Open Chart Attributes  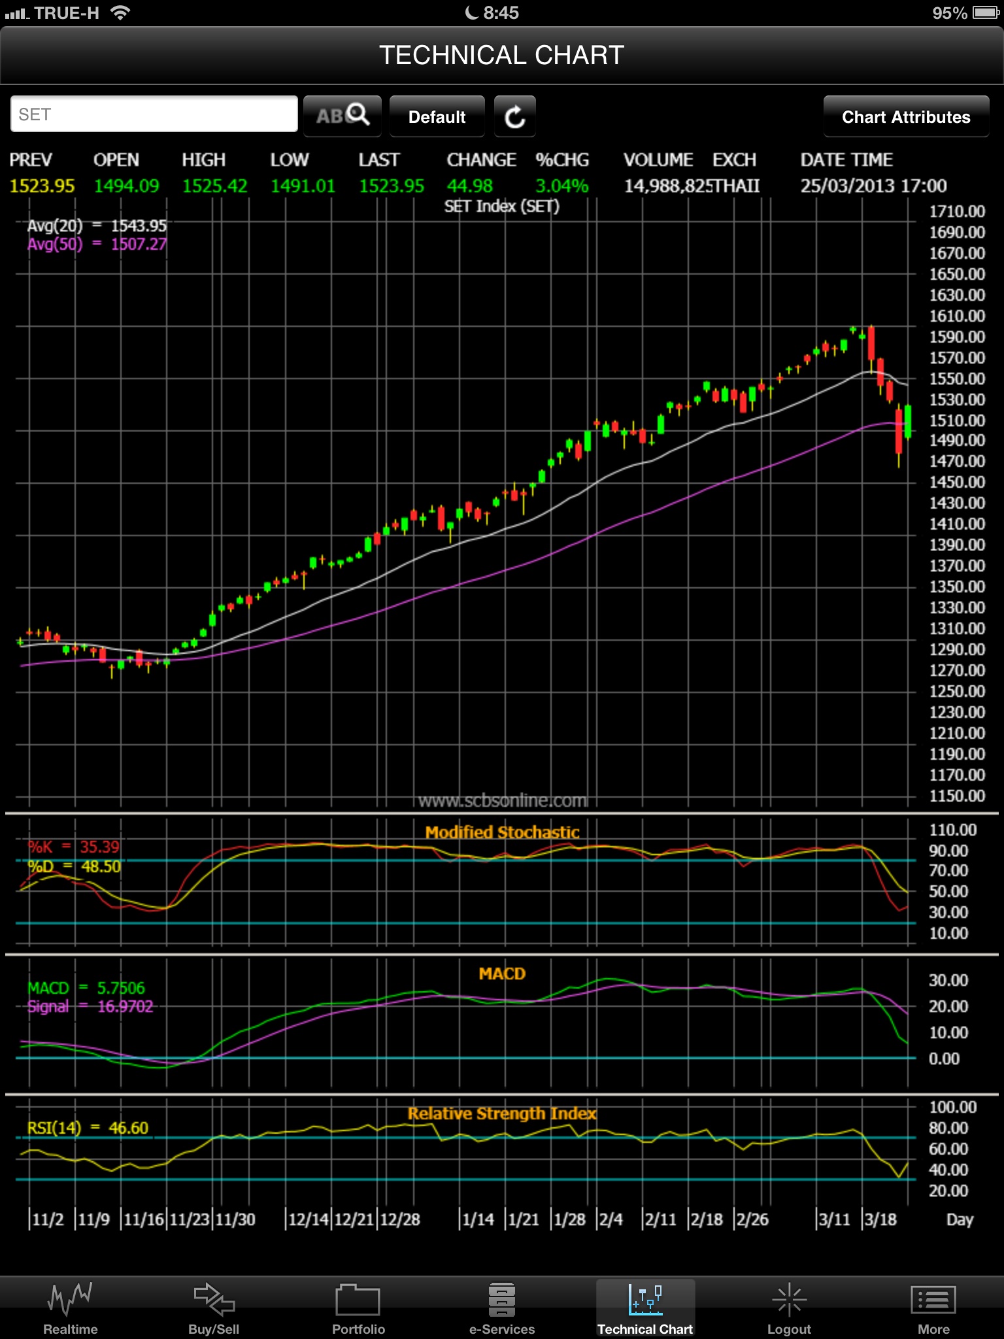906,116
